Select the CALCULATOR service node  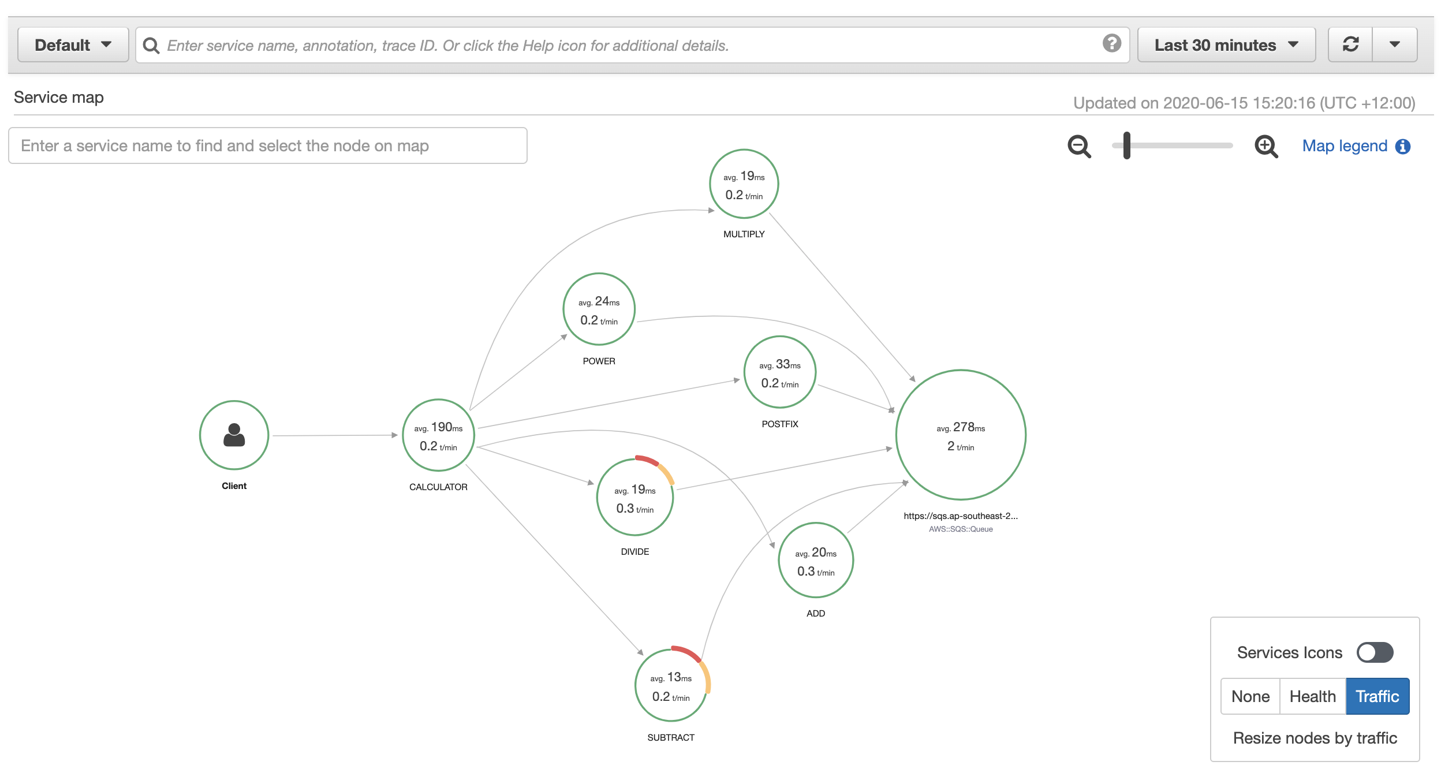(438, 435)
